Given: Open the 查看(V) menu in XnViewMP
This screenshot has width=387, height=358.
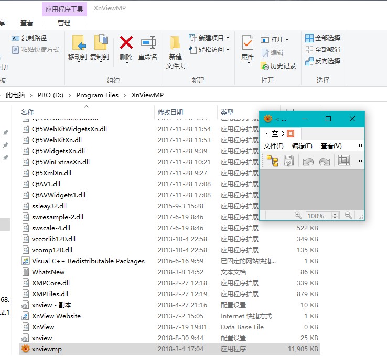Looking at the screenshot, I should [x=331, y=146].
